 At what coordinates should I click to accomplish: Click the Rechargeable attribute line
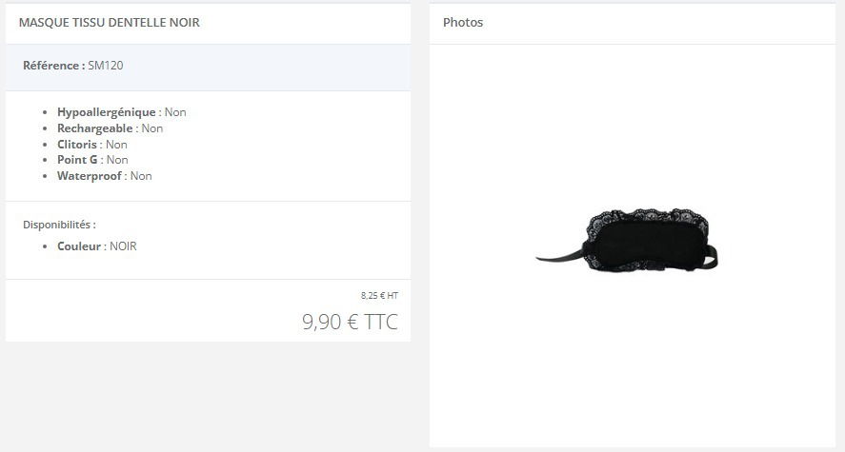coord(110,128)
